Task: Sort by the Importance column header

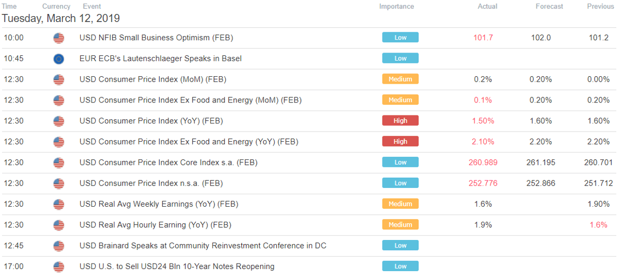Action: 397,6
